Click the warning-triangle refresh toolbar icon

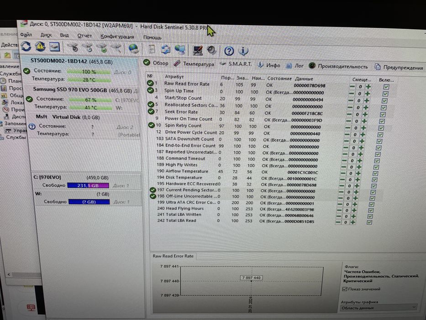40,47
